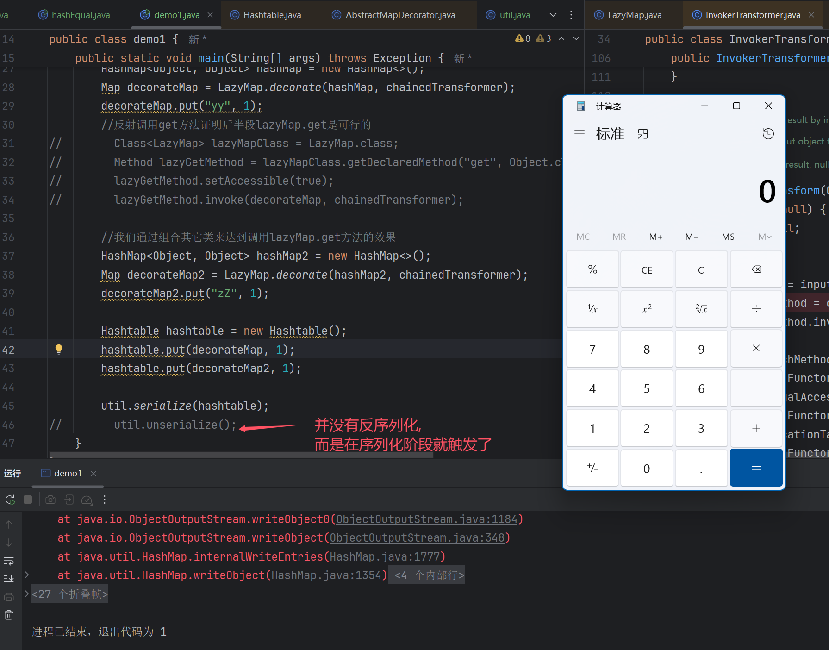Image resolution: width=829 pixels, height=650 pixels.
Task: Click MS memory store button
Action: [x=728, y=237]
